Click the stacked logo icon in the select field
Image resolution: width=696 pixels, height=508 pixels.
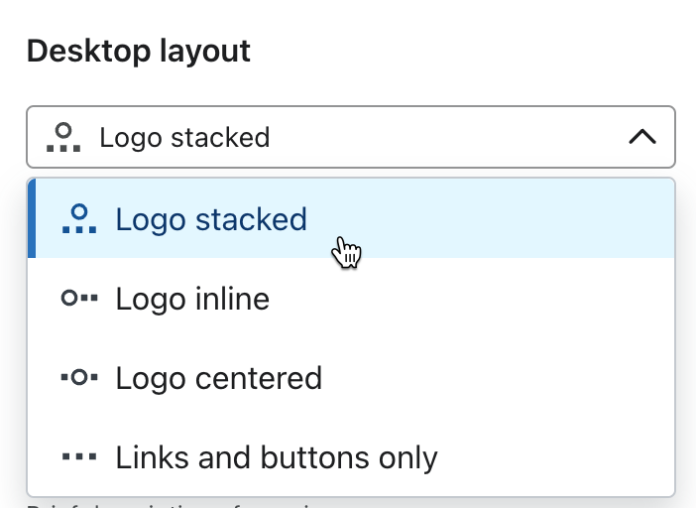[64, 136]
